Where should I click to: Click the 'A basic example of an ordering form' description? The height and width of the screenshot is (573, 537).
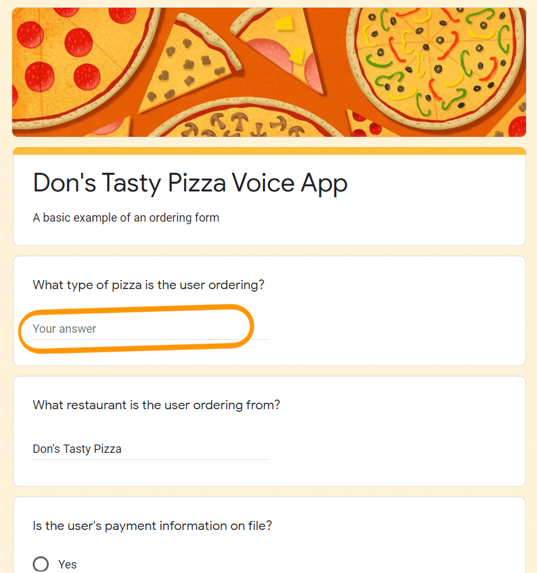coord(126,218)
